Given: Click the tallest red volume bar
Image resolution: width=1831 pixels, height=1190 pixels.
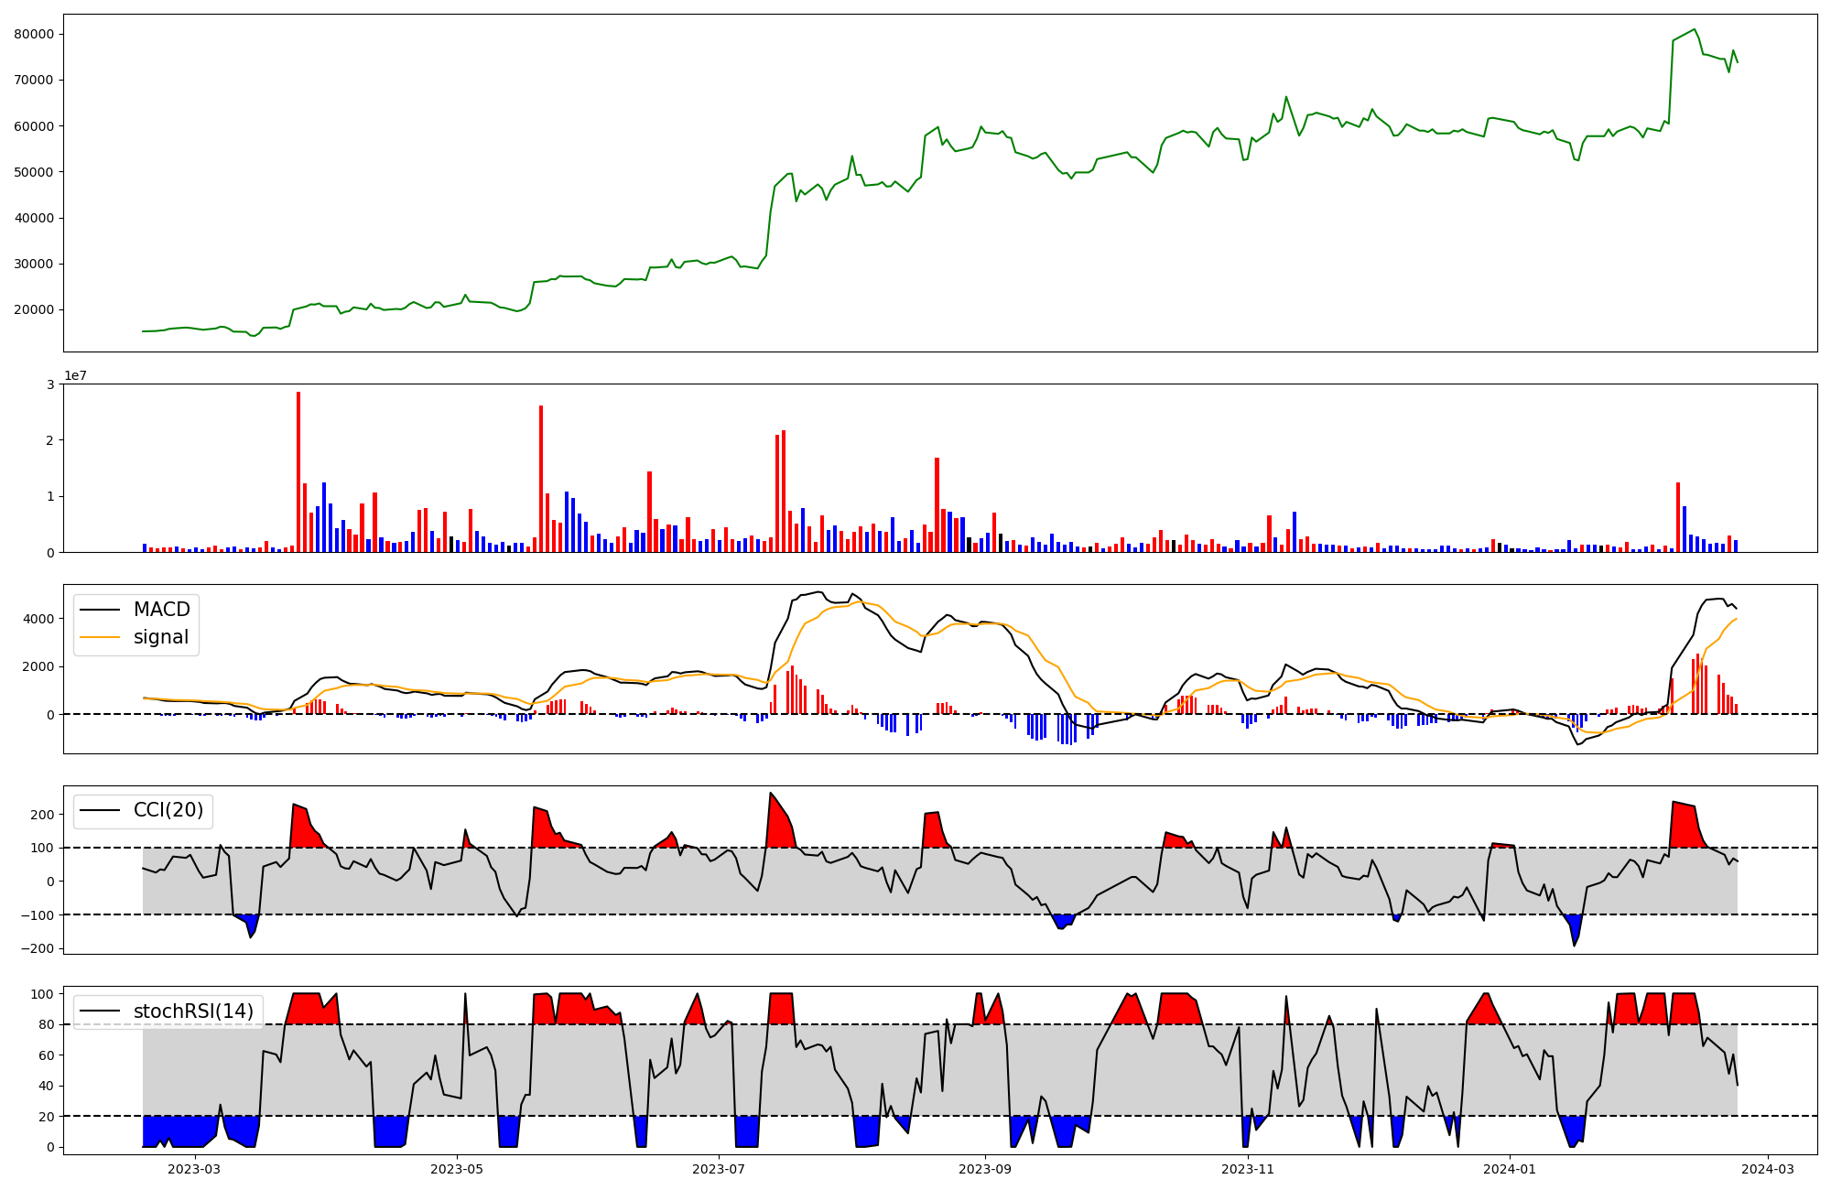Looking at the screenshot, I should (x=298, y=471).
